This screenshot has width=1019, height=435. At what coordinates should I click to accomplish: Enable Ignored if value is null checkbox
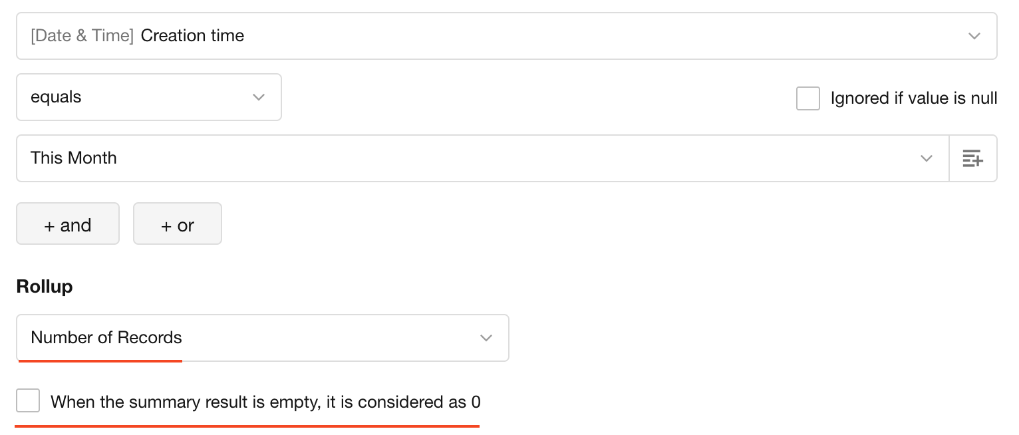tap(807, 98)
